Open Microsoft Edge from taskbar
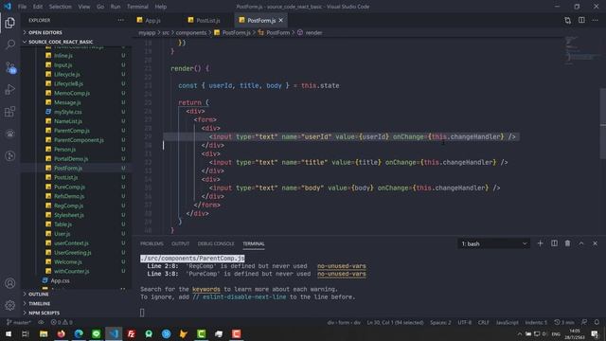Image resolution: width=606 pixels, height=341 pixels. coord(79,334)
